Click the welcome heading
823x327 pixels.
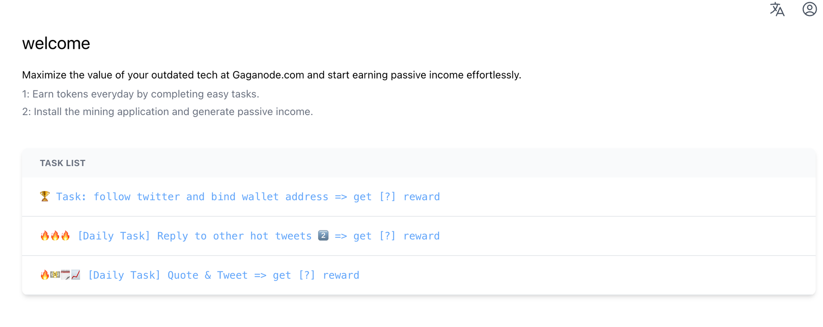click(x=56, y=44)
